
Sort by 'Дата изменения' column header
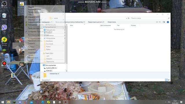[x=106, y=25]
